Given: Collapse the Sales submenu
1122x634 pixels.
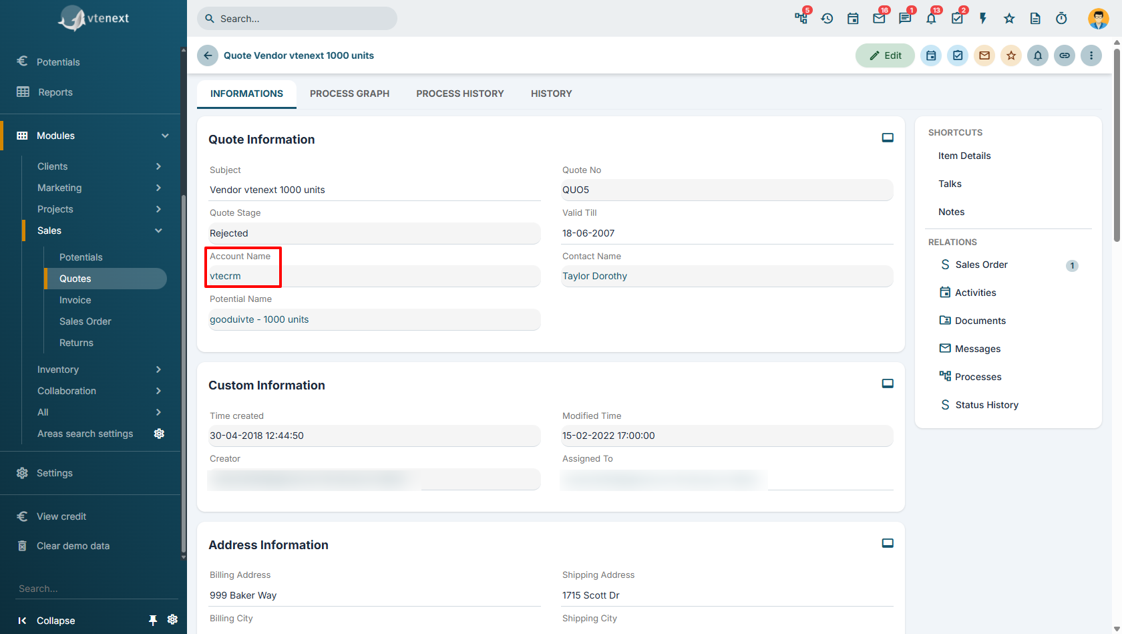Looking at the screenshot, I should tap(158, 230).
